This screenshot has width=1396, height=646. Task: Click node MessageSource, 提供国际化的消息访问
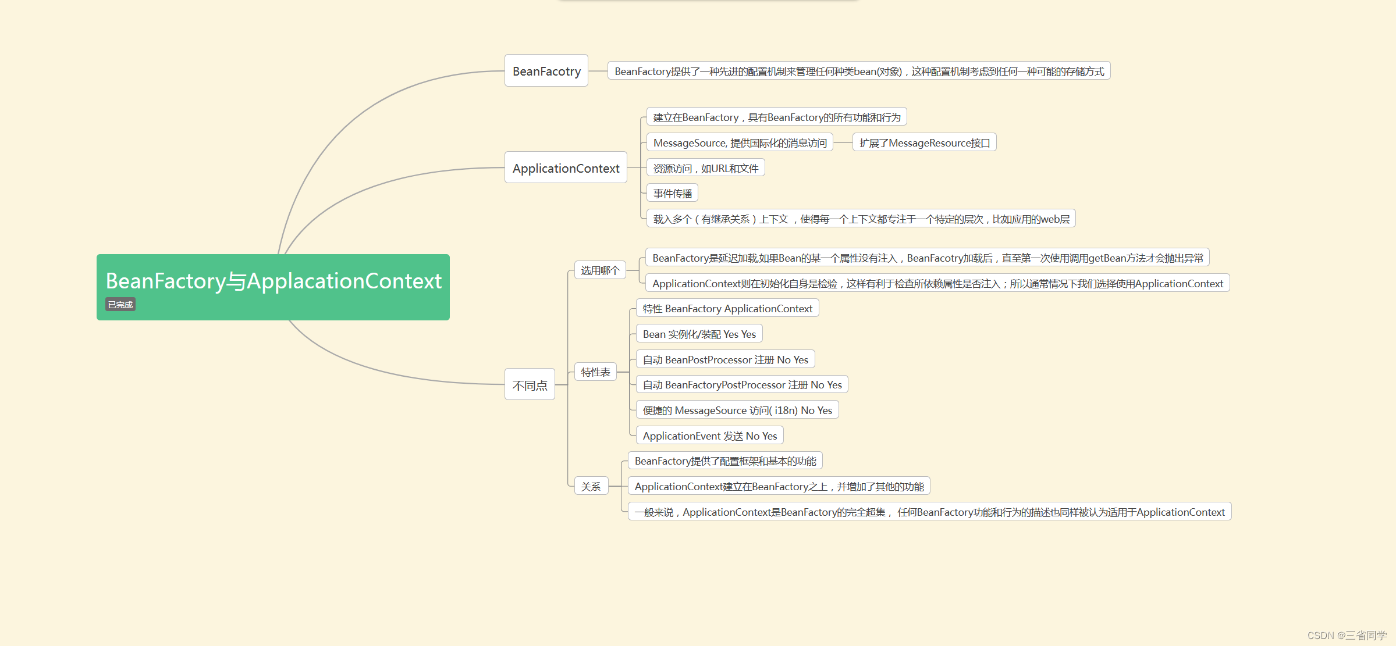point(740,143)
